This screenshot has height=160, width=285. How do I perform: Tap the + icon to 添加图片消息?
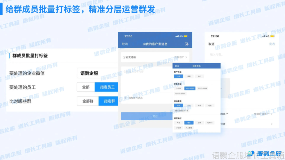tap(125, 98)
